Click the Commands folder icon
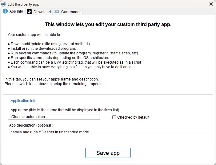 click(x=57, y=12)
